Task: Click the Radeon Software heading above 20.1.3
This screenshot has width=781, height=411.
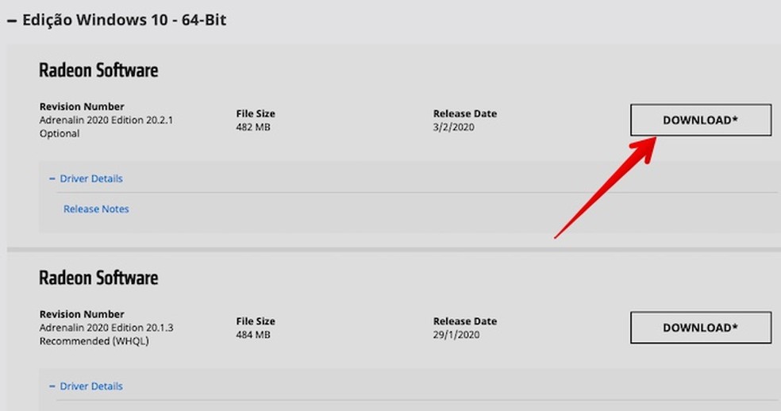Action: pos(98,278)
